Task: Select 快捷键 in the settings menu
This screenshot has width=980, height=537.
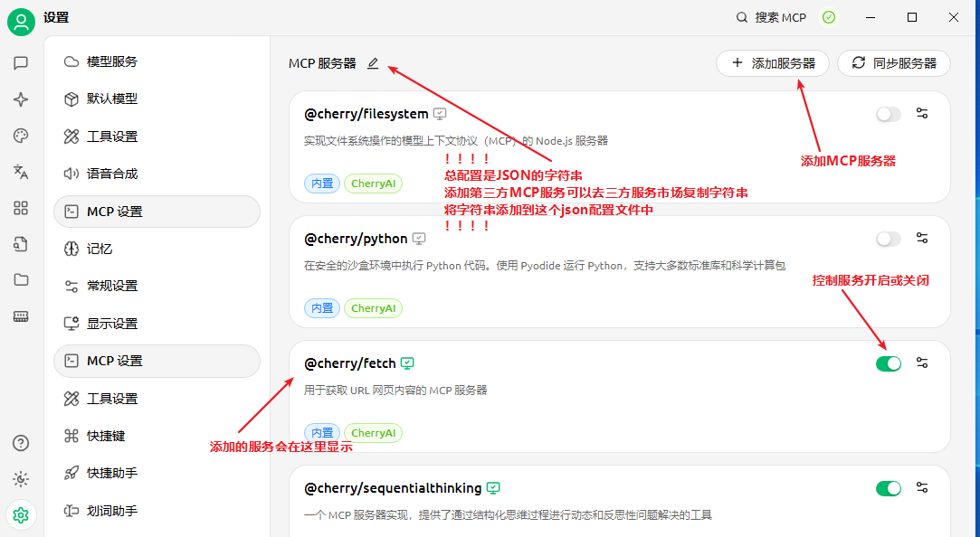Action: coord(106,436)
